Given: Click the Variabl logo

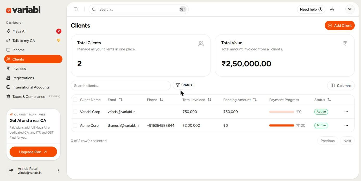Looking at the screenshot, I should (23, 10).
